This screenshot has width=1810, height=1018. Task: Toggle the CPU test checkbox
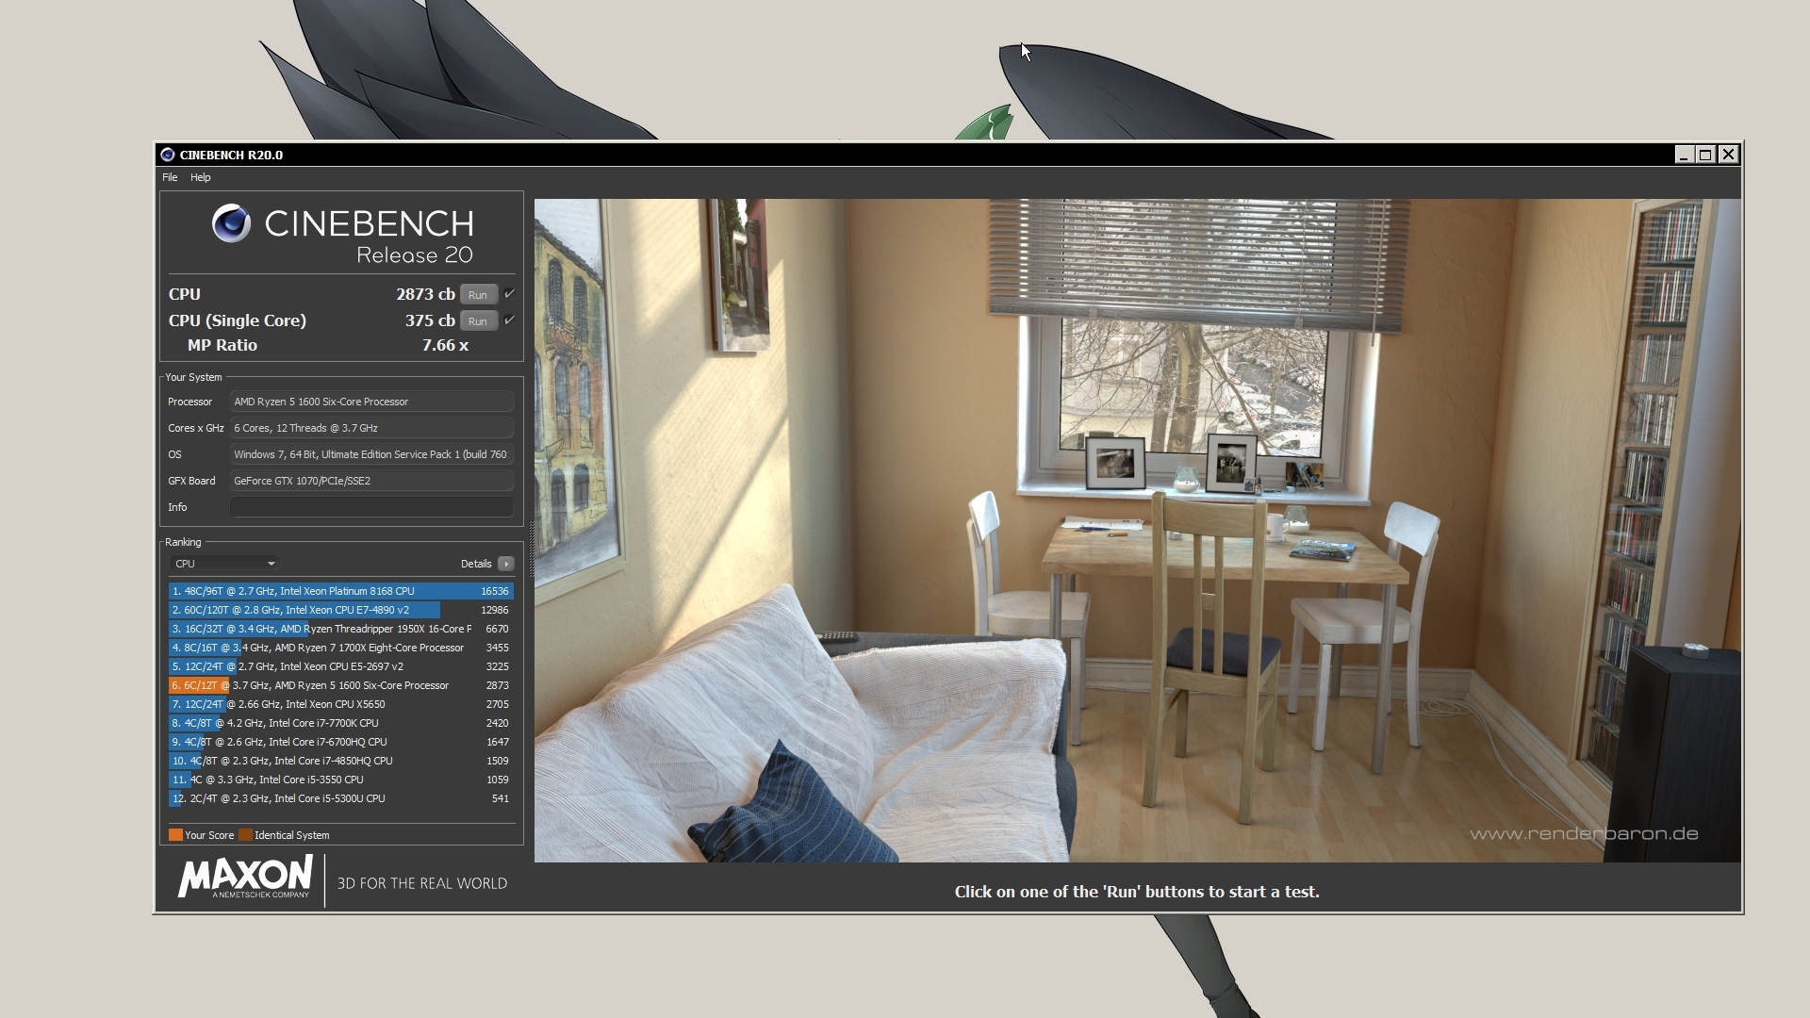coord(509,294)
